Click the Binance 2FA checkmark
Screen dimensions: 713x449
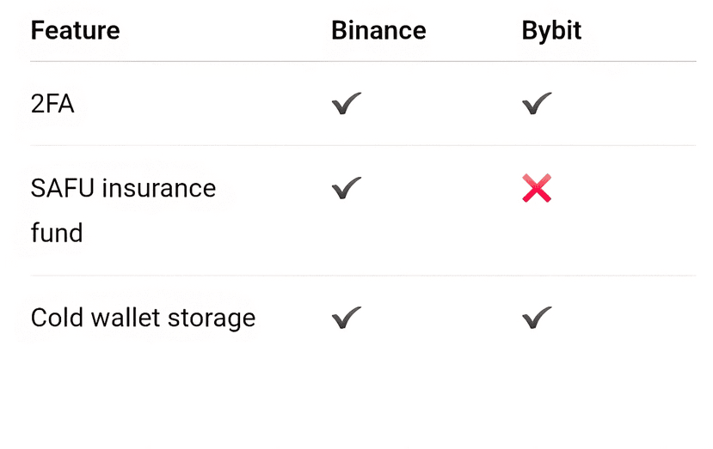(x=346, y=105)
